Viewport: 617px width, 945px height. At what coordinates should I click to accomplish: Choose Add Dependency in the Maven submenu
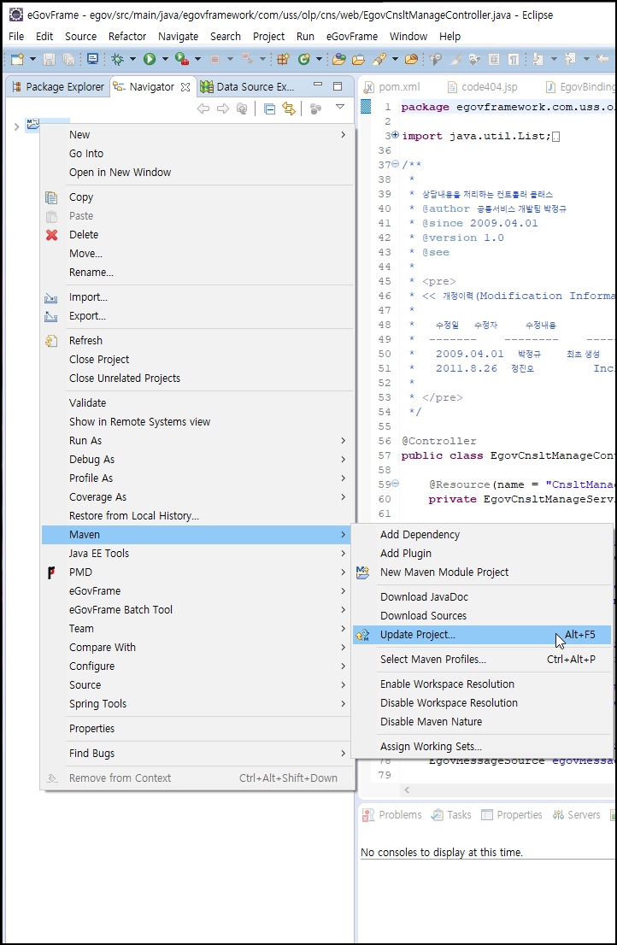(482, 535)
